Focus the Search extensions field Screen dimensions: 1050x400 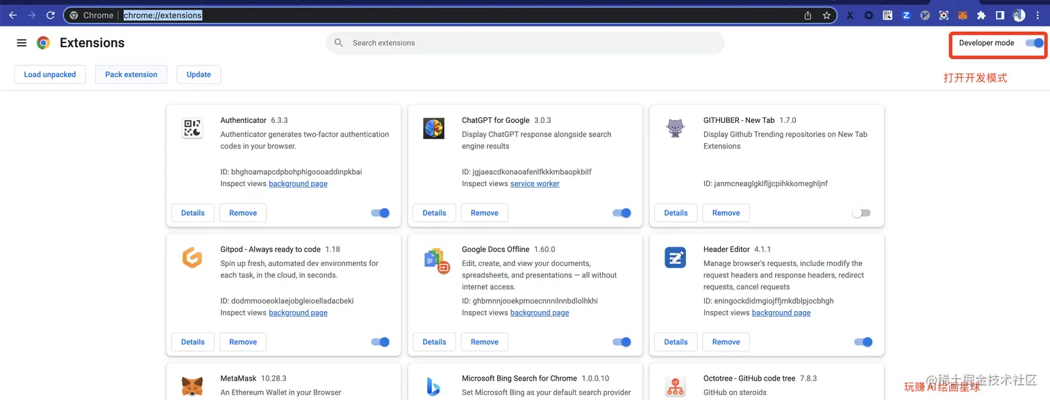[525, 43]
